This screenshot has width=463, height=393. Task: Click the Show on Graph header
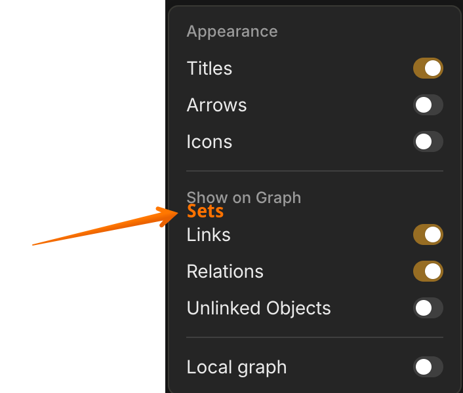(x=243, y=197)
